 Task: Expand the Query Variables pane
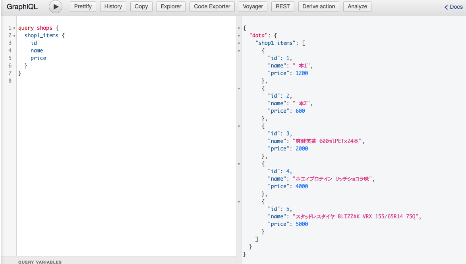(x=40, y=262)
